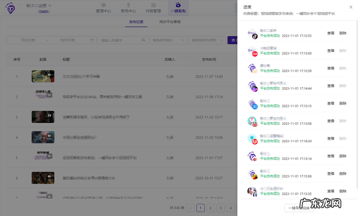The height and width of the screenshot is (216, 358).
Task: Click the app robot logo
Action: [10, 8]
